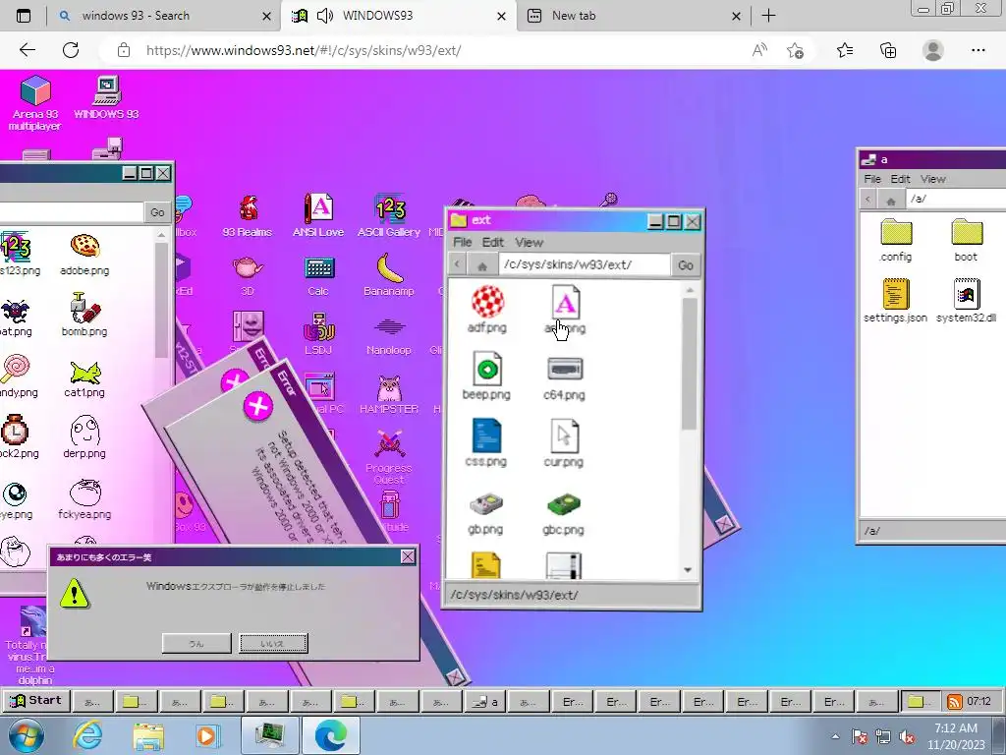The width and height of the screenshot is (1006, 755).
Task: Launch 93 Realms from the desktop
Action: (247, 215)
